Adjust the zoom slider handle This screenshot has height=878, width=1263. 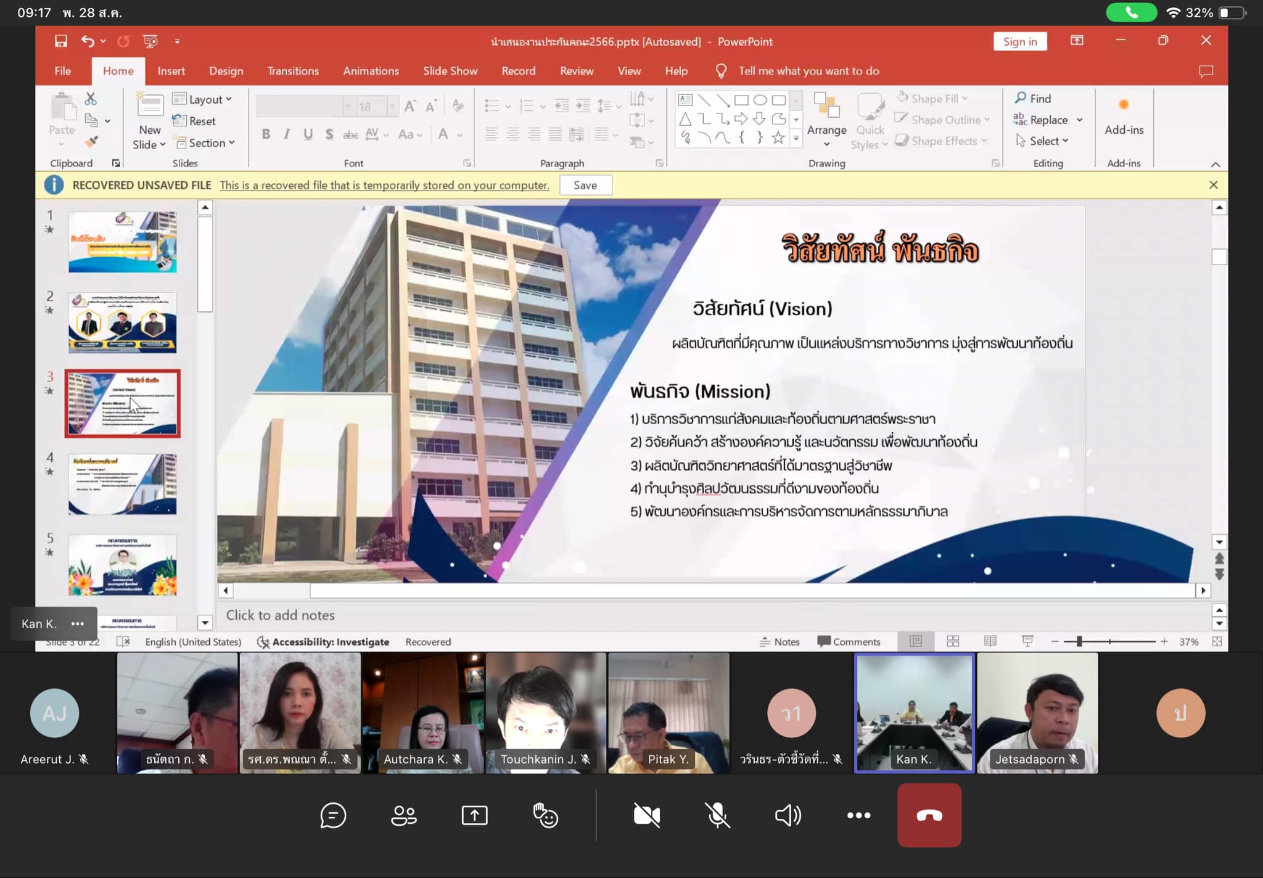pos(1079,642)
